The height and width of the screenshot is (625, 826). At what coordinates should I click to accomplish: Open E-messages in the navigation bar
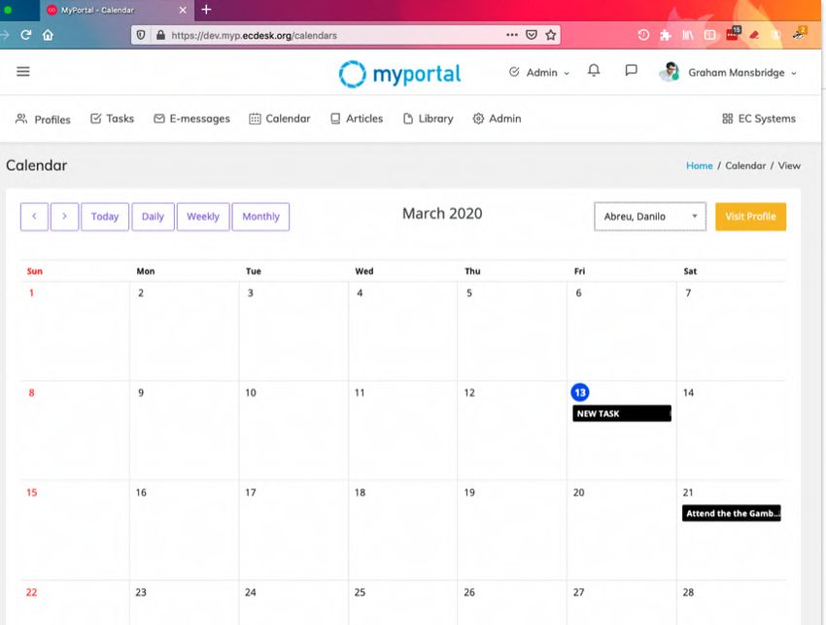pos(191,119)
